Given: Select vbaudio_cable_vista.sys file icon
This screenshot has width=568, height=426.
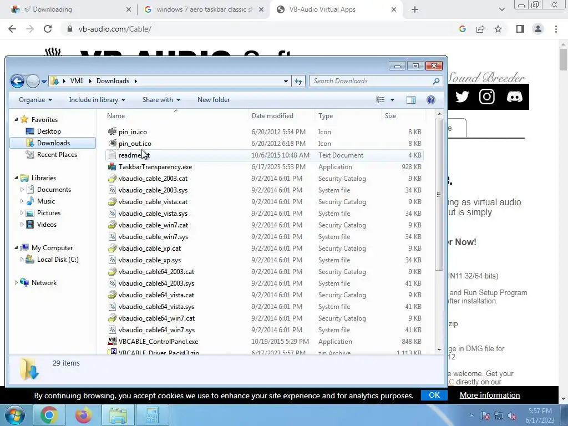Looking at the screenshot, I should (x=112, y=214).
